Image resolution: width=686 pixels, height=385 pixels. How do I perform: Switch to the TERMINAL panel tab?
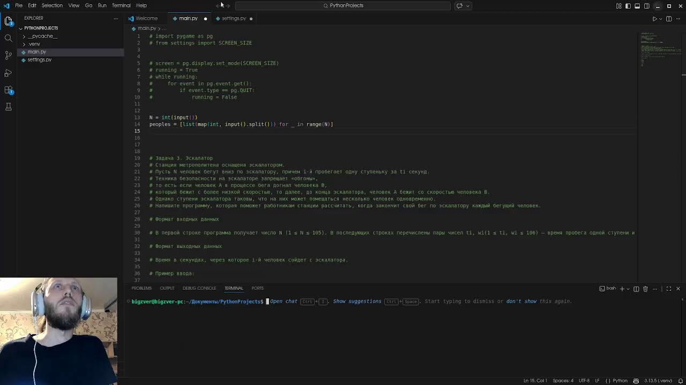pos(234,288)
